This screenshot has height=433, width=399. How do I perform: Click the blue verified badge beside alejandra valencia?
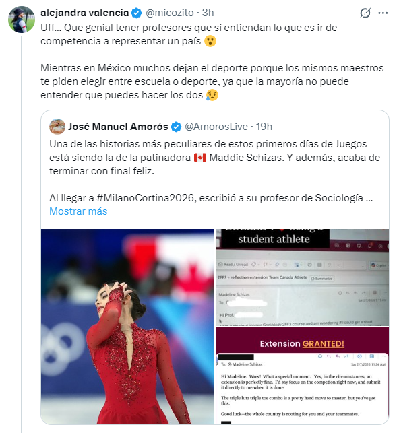point(136,13)
